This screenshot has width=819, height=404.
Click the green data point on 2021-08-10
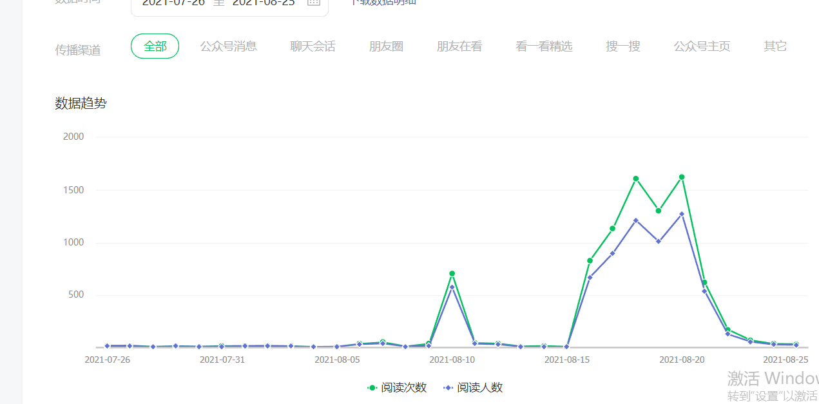pos(452,274)
